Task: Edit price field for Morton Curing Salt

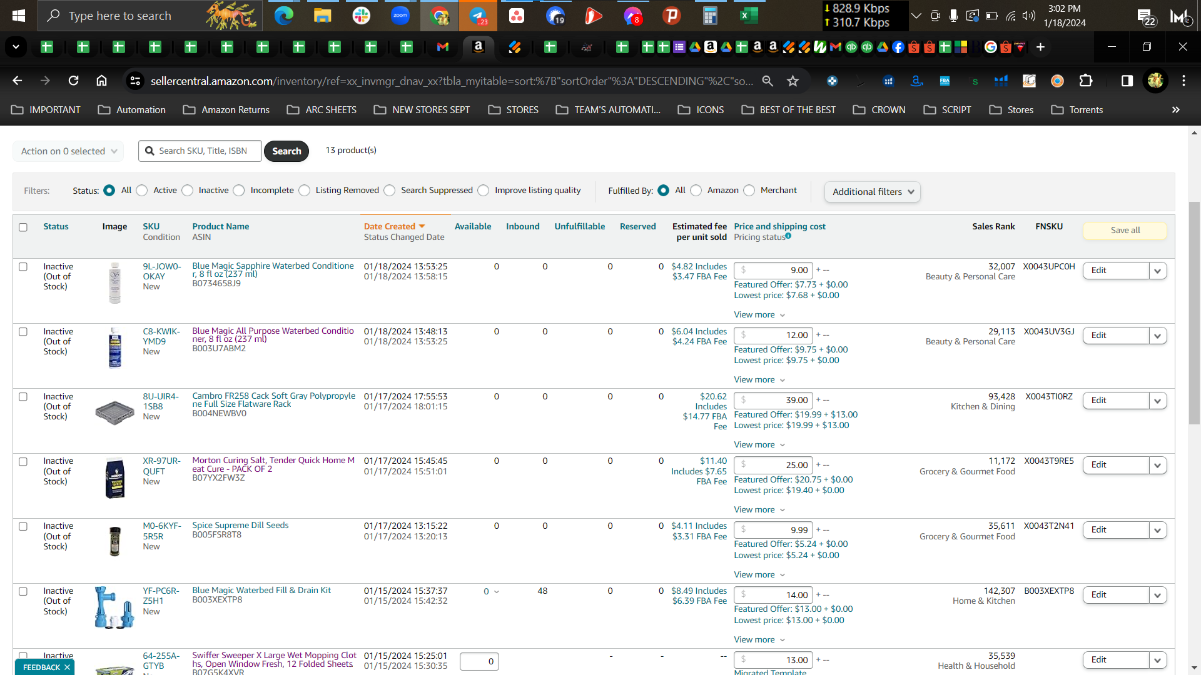Action: [x=773, y=465]
